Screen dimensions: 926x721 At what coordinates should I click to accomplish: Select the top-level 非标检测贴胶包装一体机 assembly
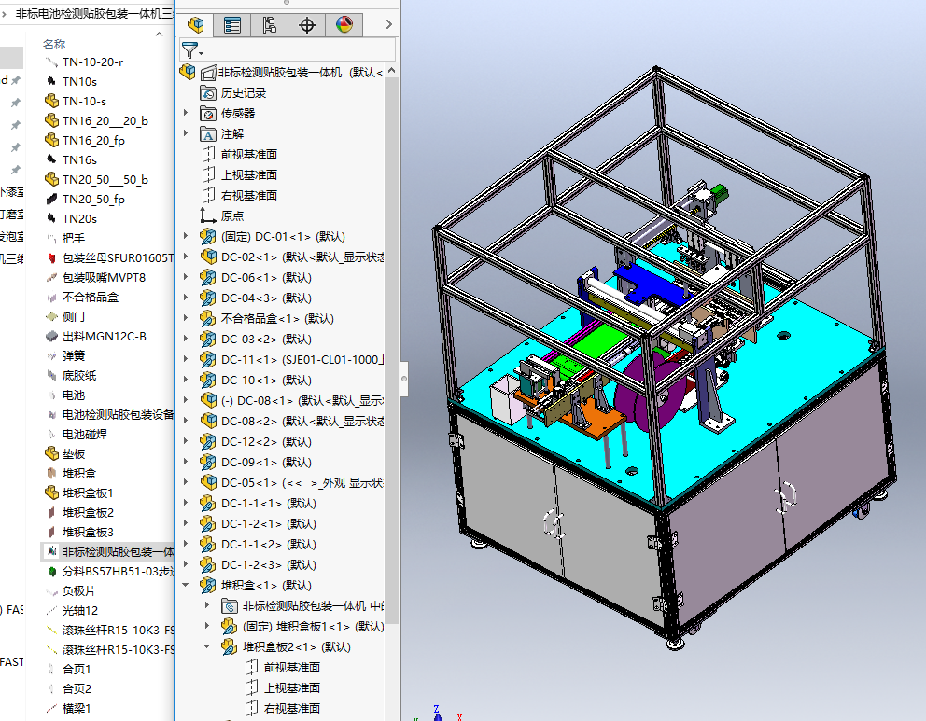tap(282, 73)
